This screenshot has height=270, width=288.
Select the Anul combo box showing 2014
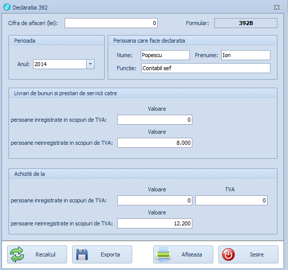coord(64,64)
